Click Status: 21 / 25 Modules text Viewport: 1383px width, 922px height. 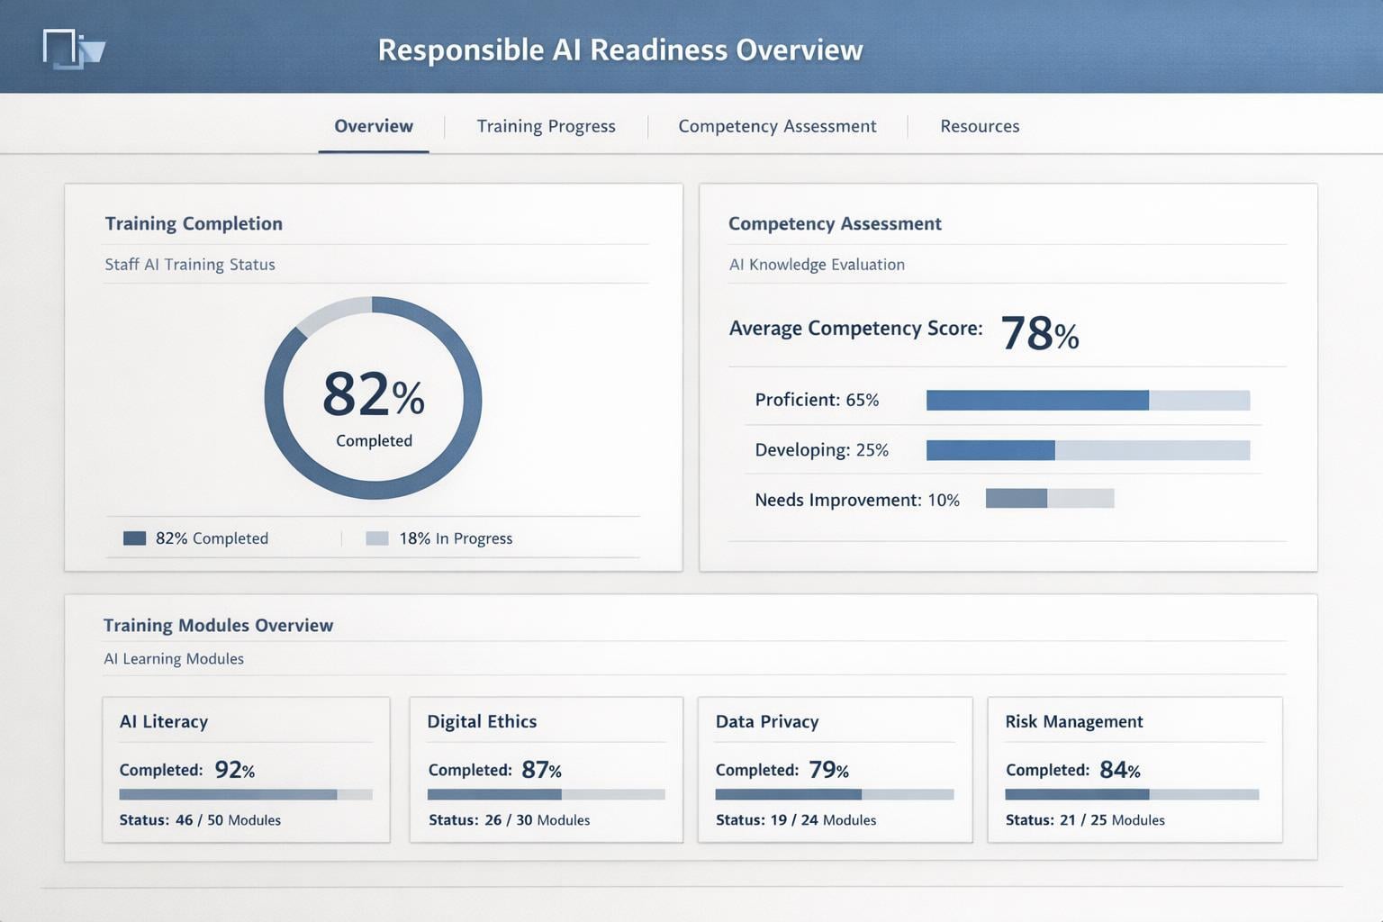[x=1085, y=820]
